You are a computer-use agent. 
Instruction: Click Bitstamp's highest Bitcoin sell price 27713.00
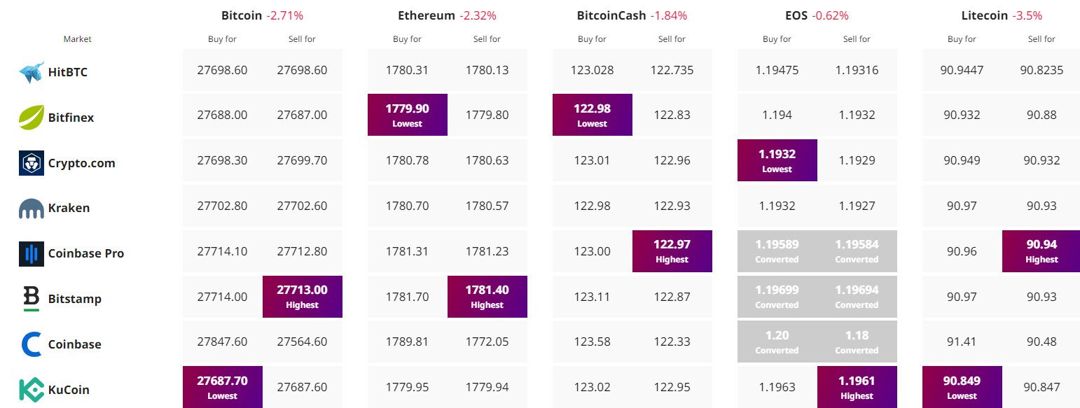click(x=303, y=297)
